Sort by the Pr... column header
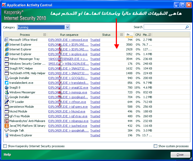193x161 pixels. click(x=129, y=35)
